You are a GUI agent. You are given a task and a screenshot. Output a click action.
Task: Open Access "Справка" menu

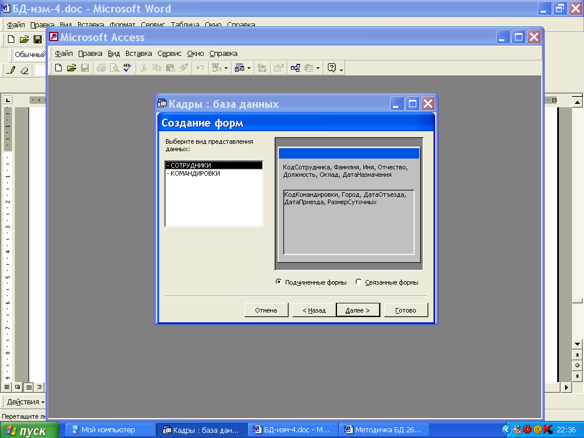pos(224,53)
